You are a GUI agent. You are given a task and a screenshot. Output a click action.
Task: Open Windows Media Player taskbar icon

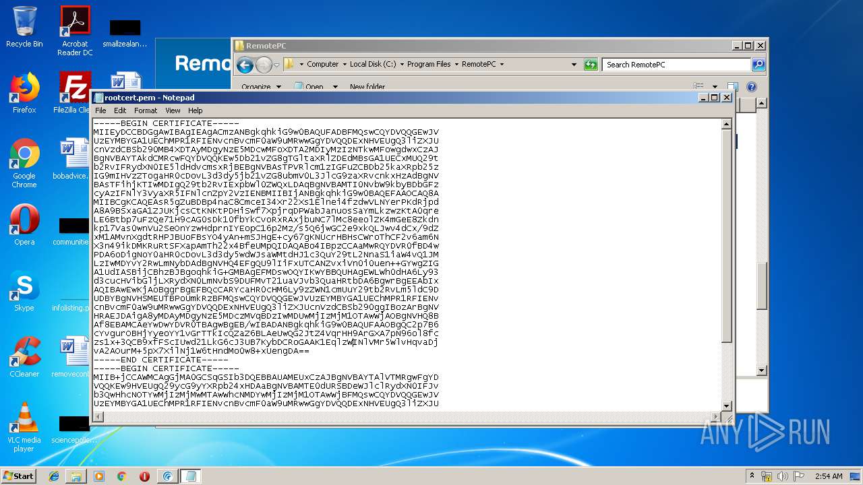[x=99, y=476]
